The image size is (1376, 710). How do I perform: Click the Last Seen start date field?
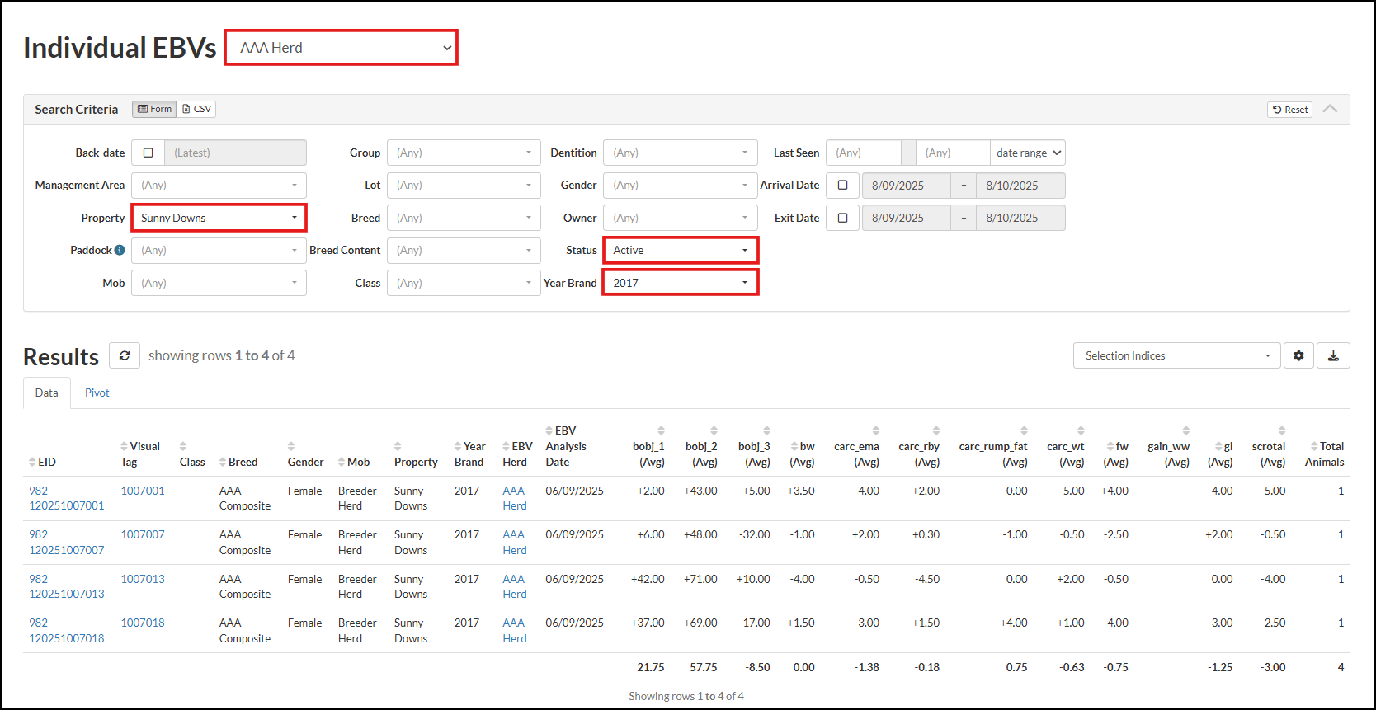click(863, 153)
